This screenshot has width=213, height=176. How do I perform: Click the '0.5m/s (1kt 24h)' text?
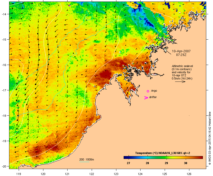(x=182, y=78)
